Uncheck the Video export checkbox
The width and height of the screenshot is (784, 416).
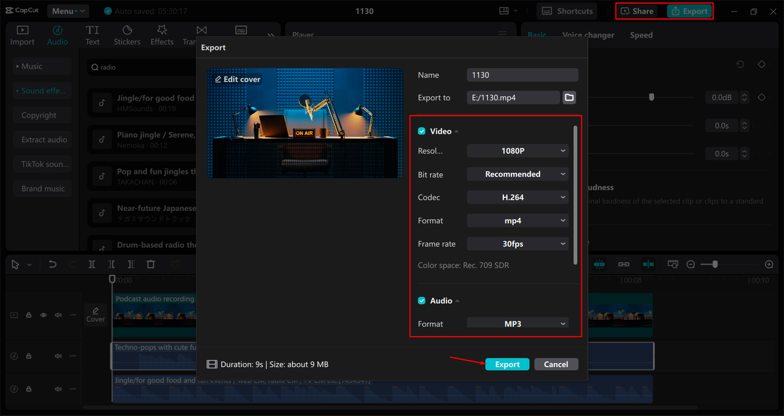coord(421,131)
